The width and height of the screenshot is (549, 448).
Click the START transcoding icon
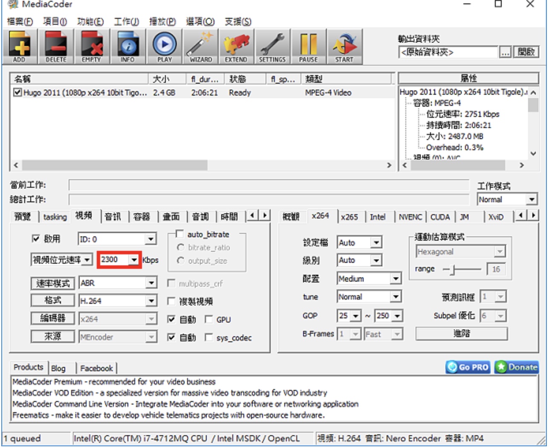click(x=344, y=47)
